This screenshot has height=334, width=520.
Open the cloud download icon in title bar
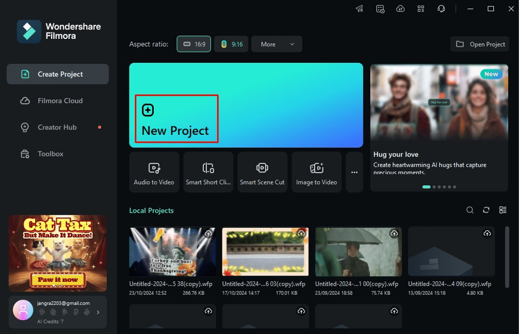pyautogui.click(x=400, y=9)
